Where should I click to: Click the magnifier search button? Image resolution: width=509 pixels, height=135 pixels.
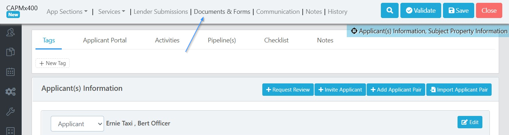click(390, 11)
